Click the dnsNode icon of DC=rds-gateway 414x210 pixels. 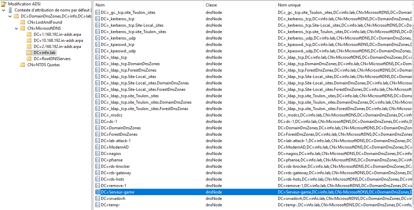(x=98, y=173)
